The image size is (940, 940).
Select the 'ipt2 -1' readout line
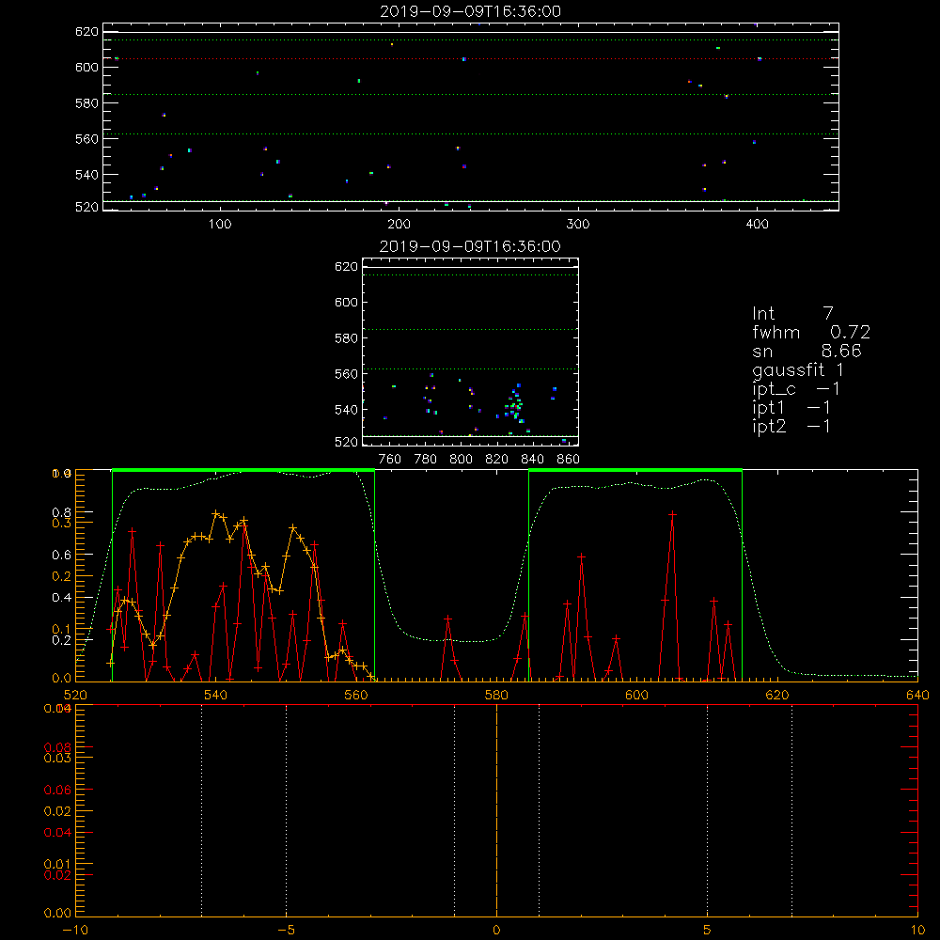coord(791,427)
